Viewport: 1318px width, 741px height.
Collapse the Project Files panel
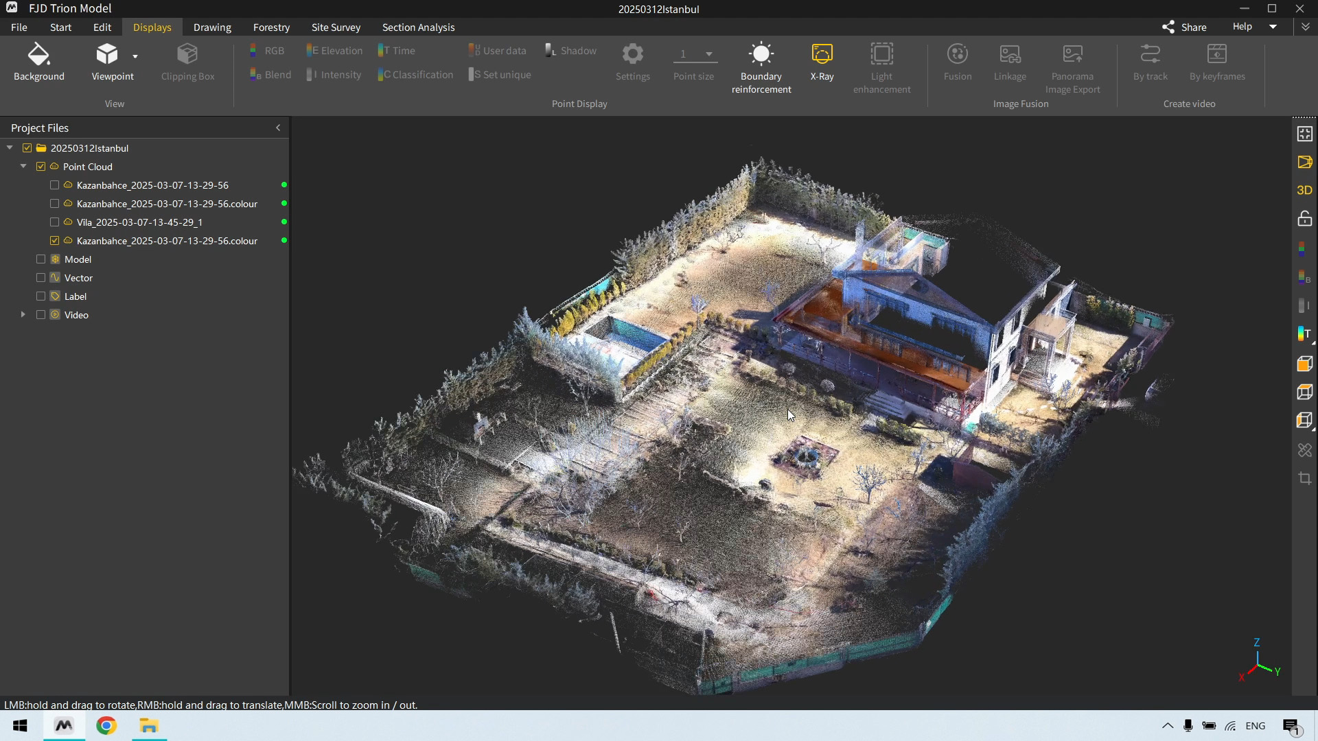click(x=278, y=128)
